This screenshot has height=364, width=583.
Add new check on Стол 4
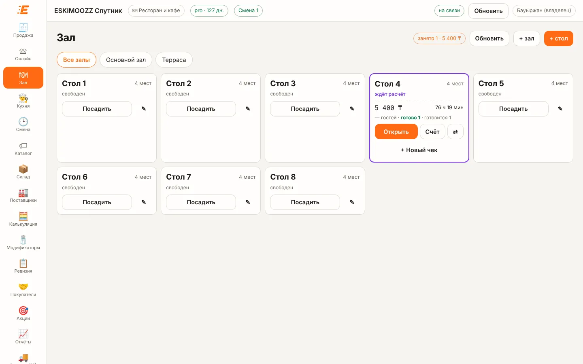(419, 150)
